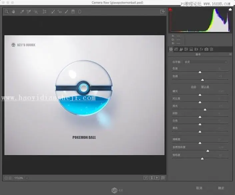Click the 自然饱和度 vibrance value field
The width and height of the screenshot is (235, 195).
pyautogui.click(x=222, y=147)
